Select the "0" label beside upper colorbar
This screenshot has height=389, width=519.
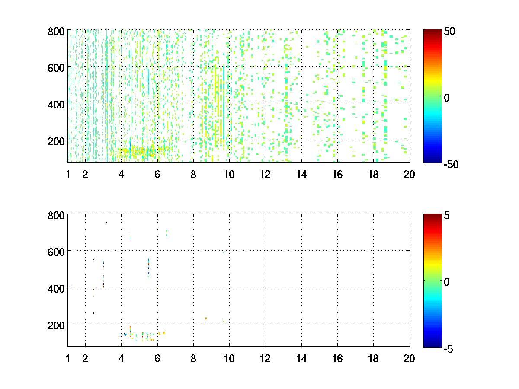(447, 98)
